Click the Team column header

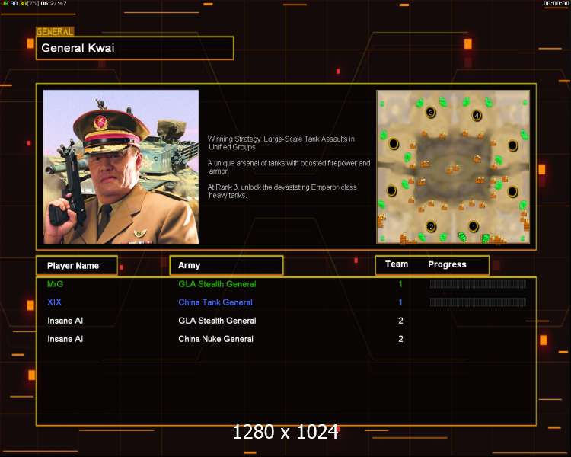397,264
